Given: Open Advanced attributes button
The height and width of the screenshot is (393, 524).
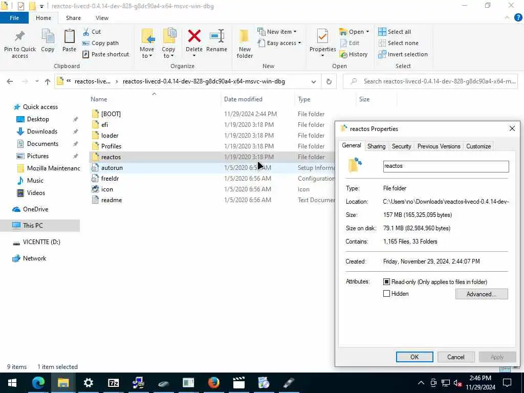Looking at the screenshot, I should (x=482, y=294).
